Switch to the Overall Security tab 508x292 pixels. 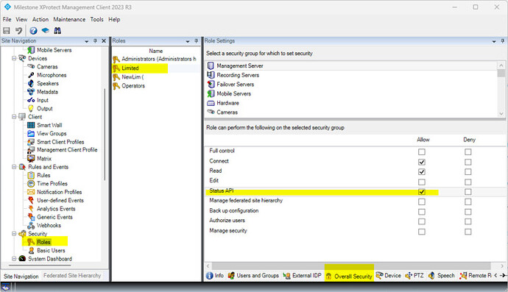coord(349,276)
